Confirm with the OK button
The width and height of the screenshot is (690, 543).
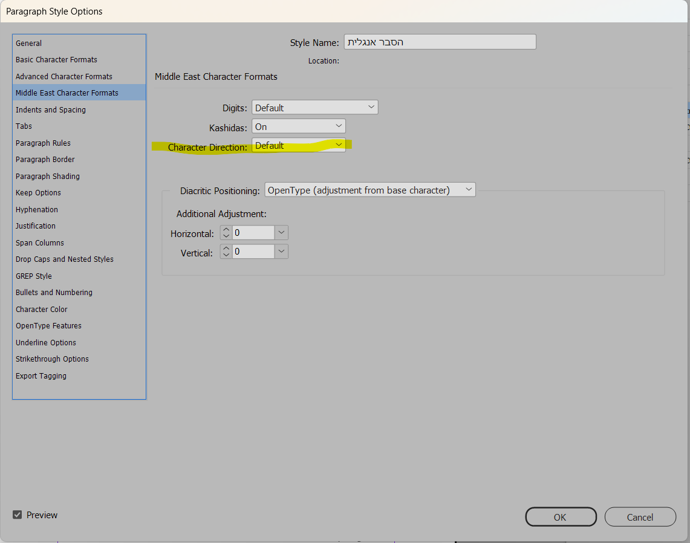[x=561, y=516]
